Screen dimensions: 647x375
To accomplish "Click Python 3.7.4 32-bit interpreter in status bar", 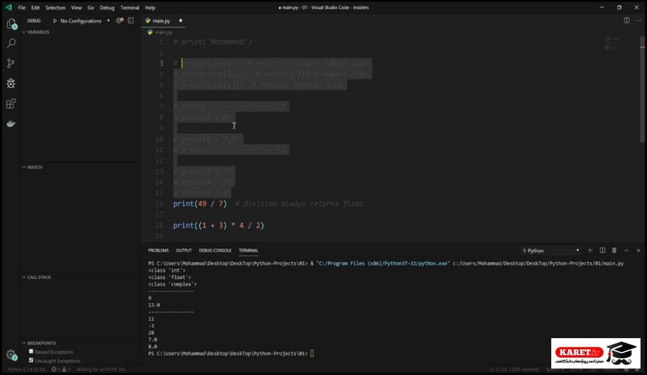I will (27, 369).
